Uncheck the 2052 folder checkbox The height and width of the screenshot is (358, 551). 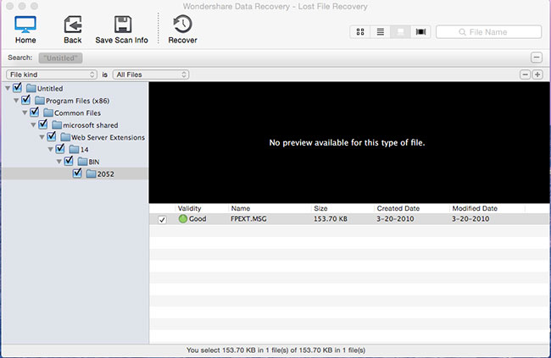(77, 173)
